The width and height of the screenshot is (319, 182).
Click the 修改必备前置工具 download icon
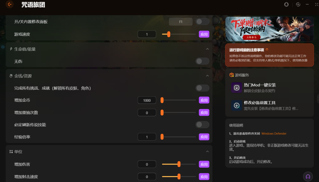click(237, 105)
